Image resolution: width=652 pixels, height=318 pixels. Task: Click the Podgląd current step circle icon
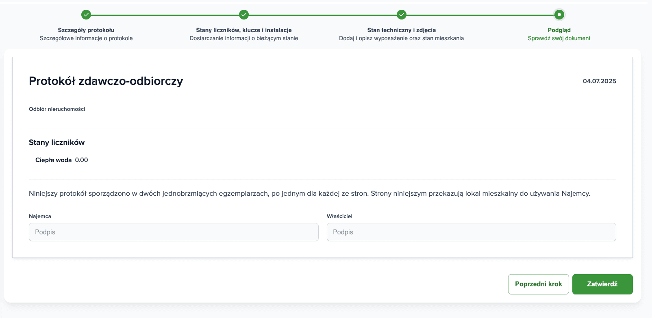coord(559,15)
